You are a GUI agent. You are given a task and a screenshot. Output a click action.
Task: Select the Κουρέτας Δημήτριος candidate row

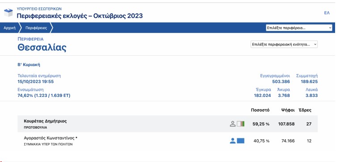point(168,124)
